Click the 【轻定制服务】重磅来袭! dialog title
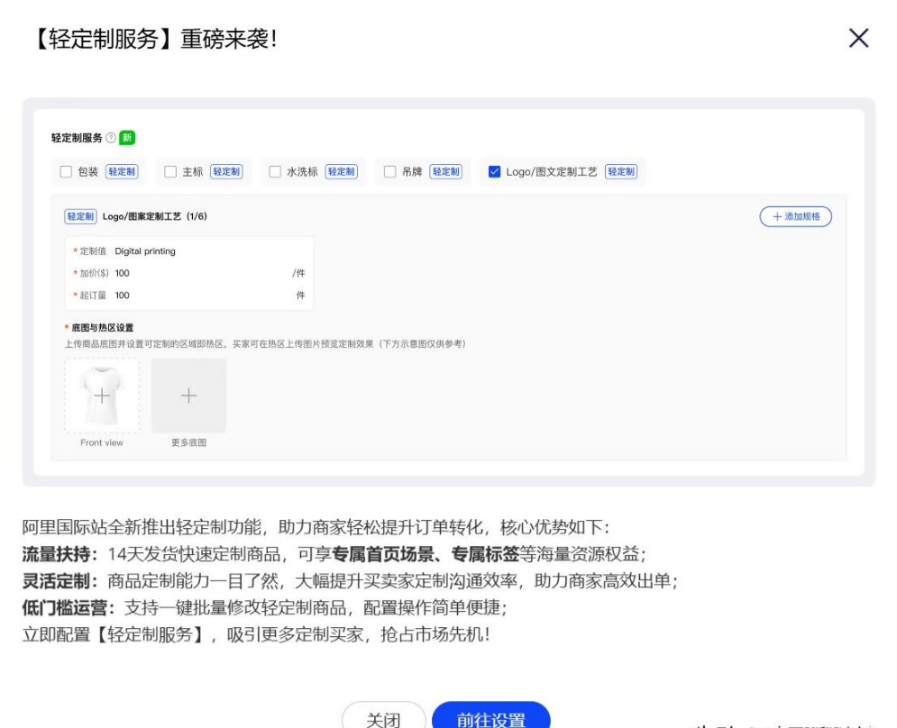Viewport: 897px width, 728px height. [x=154, y=39]
